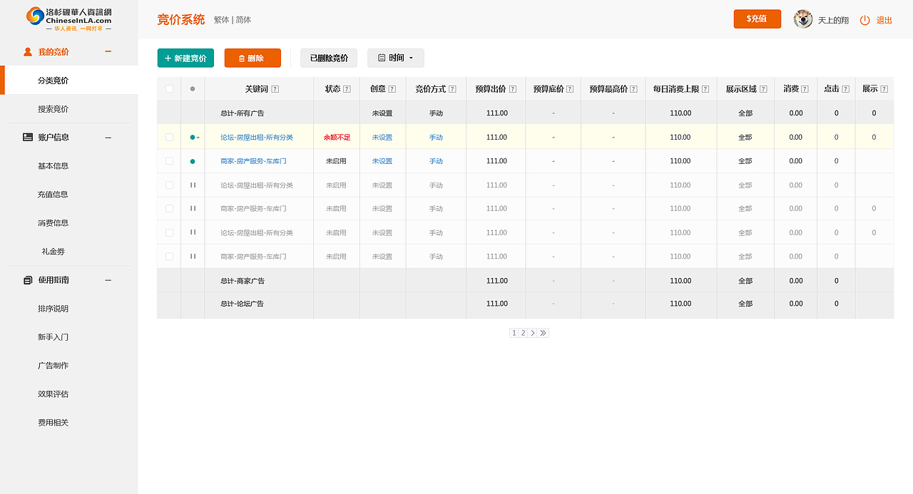Collapse the 我的竞价 sidebar section

[x=108, y=51]
